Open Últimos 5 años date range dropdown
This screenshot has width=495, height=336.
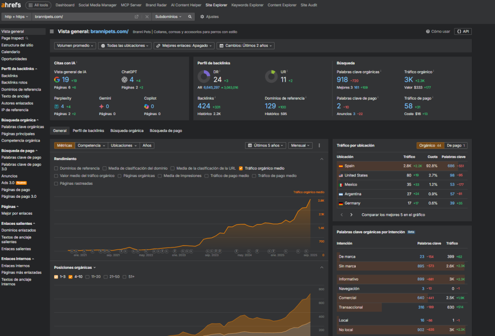(265, 146)
